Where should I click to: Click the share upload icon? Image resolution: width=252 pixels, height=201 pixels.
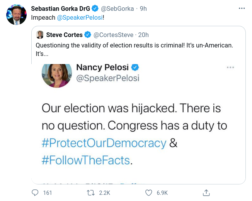[x=206, y=193]
